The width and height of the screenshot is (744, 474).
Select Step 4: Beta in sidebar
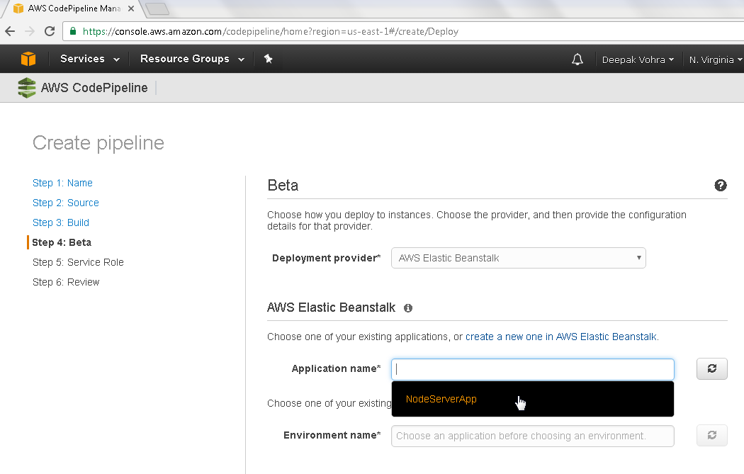click(62, 242)
